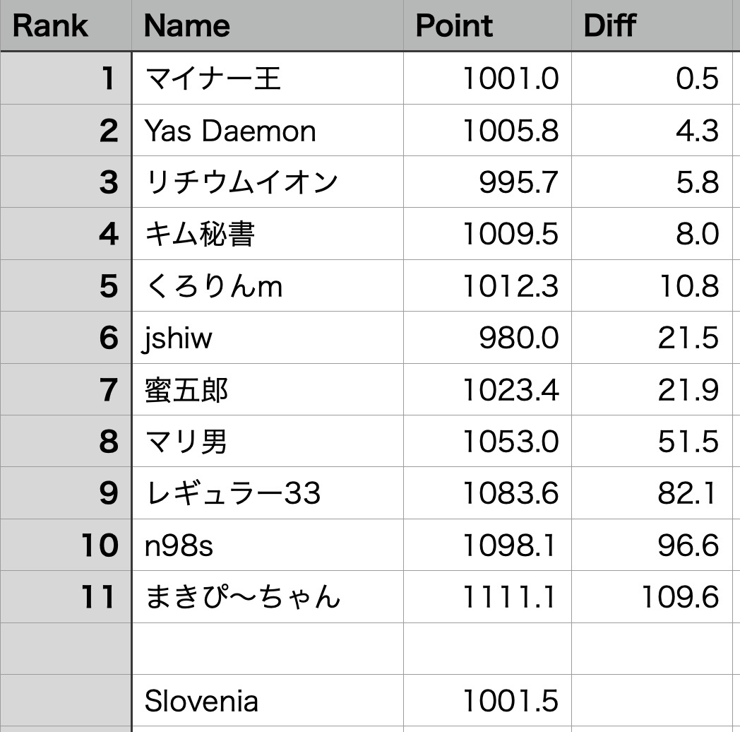The image size is (740, 732).
Task: Click the Rank column header
Action: [65, 26]
